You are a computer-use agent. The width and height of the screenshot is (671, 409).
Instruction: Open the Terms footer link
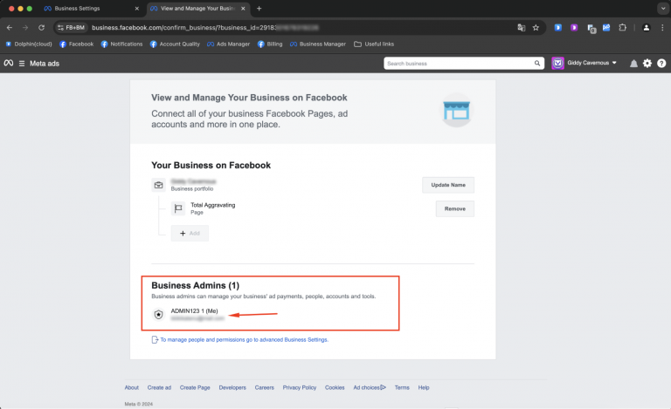(x=402, y=388)
